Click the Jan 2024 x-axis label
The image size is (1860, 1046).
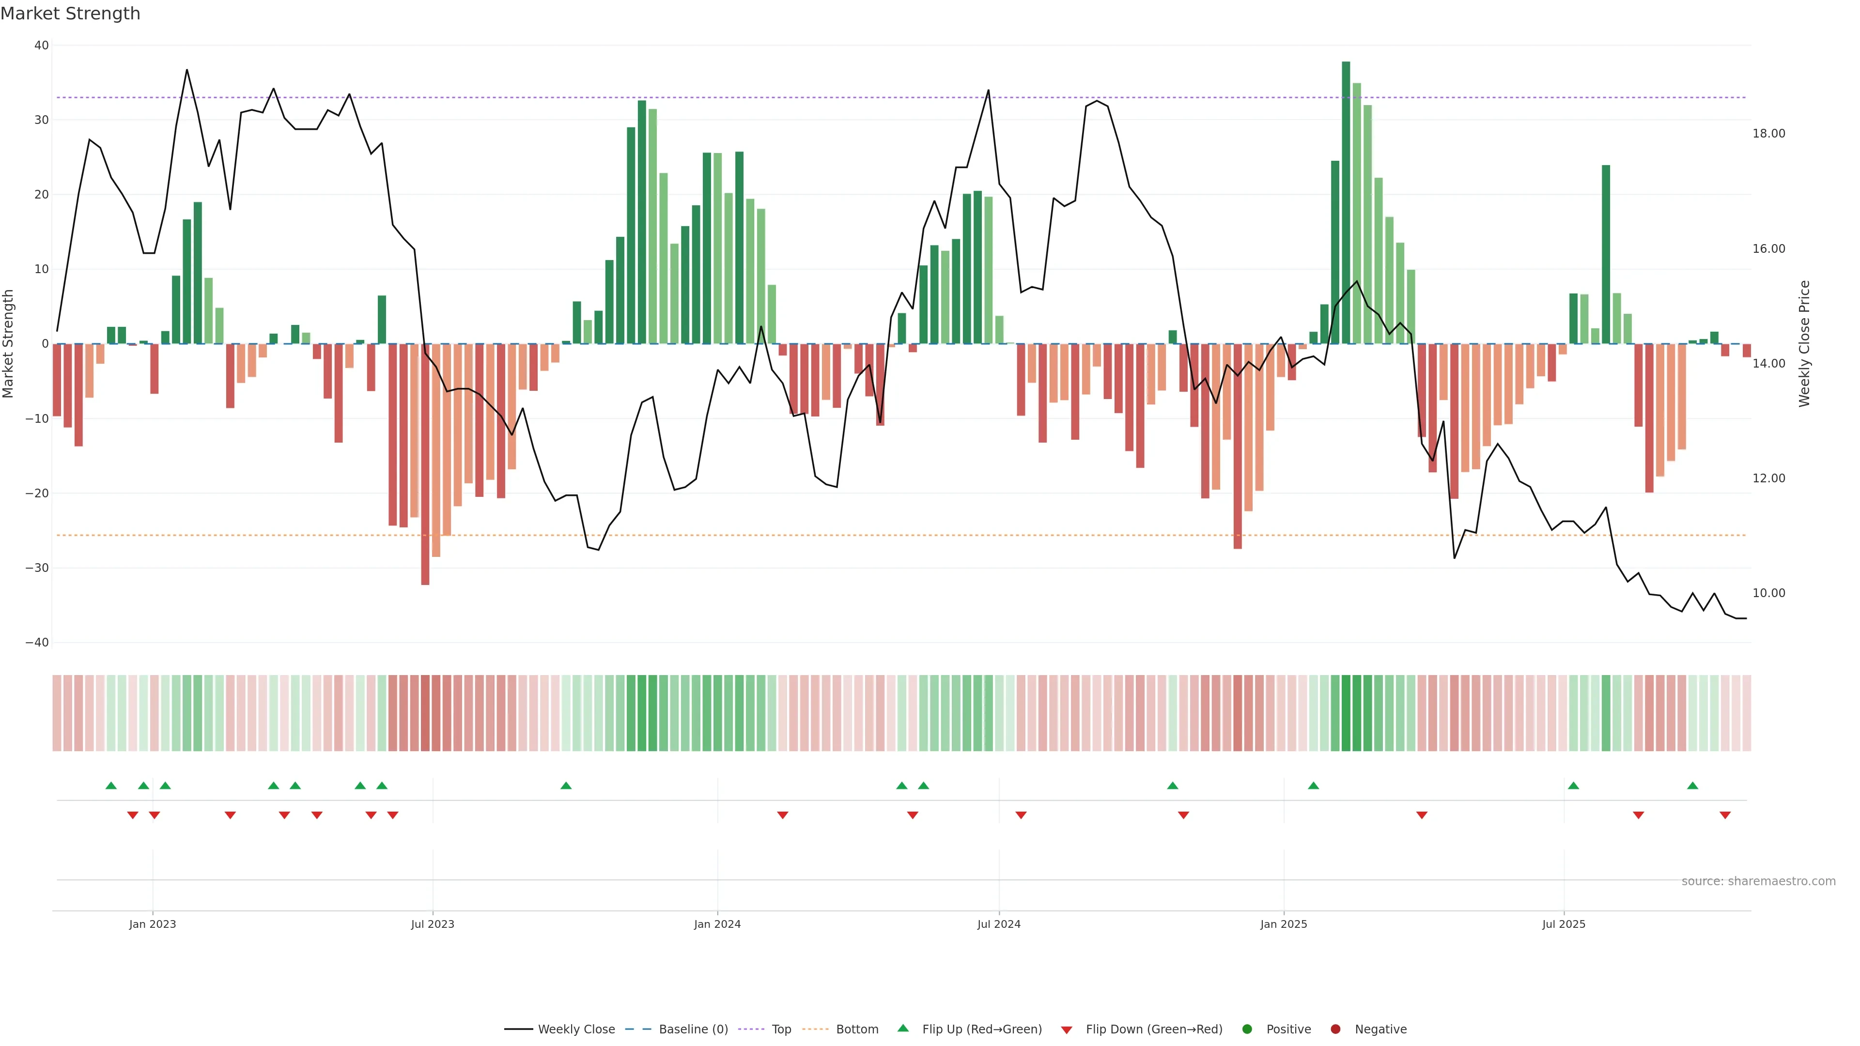717,924
